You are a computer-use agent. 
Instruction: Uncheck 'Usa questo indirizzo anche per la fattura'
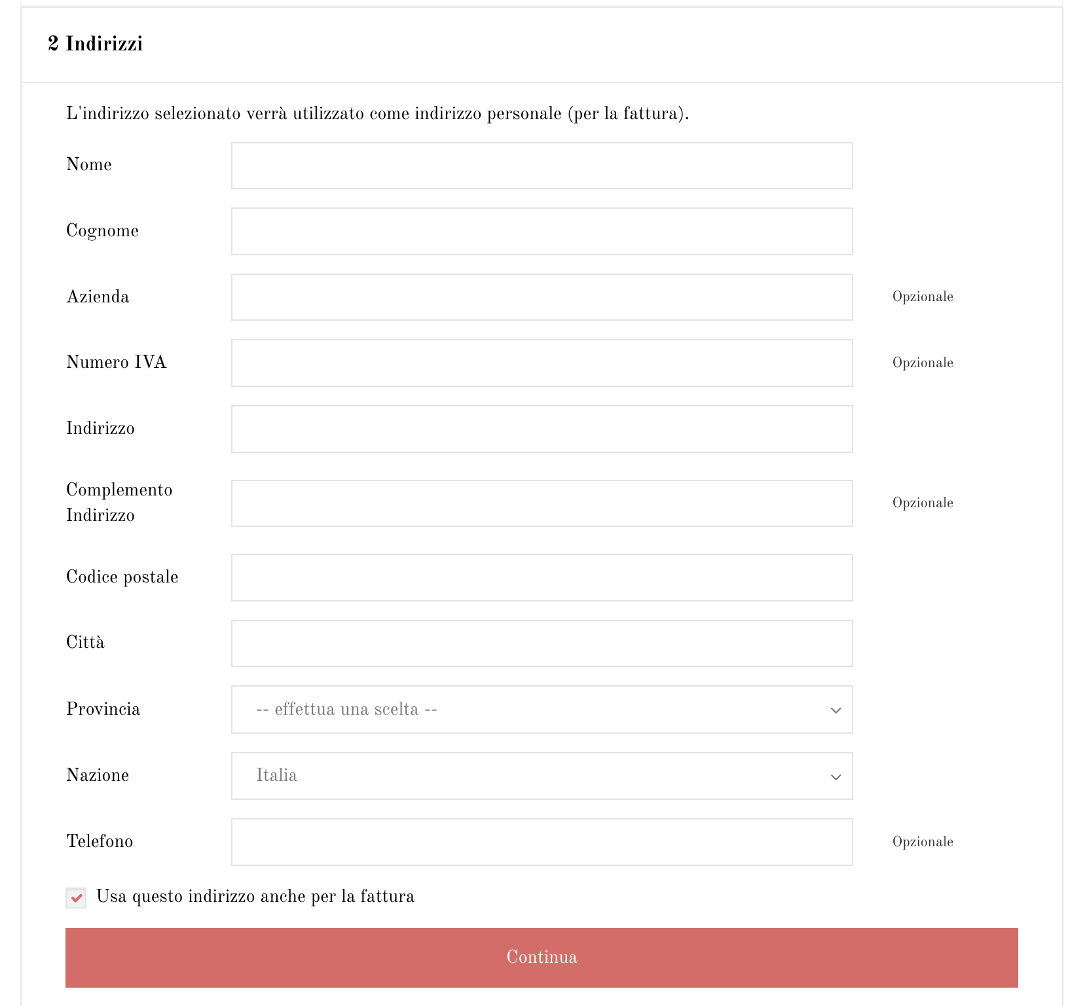(x=76, y=898)
